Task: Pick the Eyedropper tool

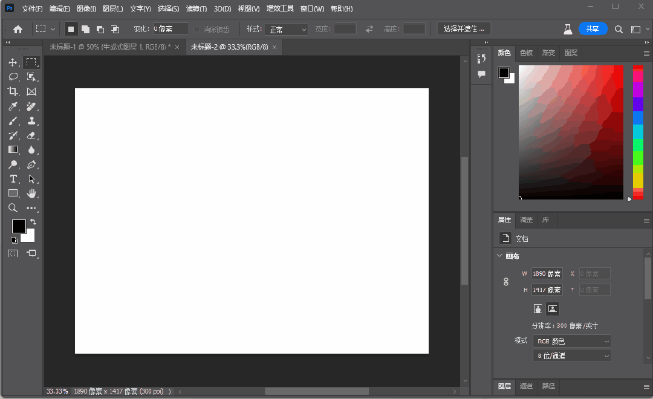Action: [13, 106]
